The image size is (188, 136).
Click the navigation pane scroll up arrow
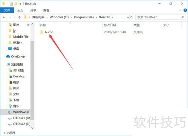32,24
